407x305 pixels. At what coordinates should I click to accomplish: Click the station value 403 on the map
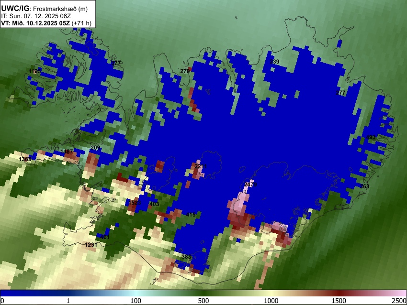pos(154,204)
